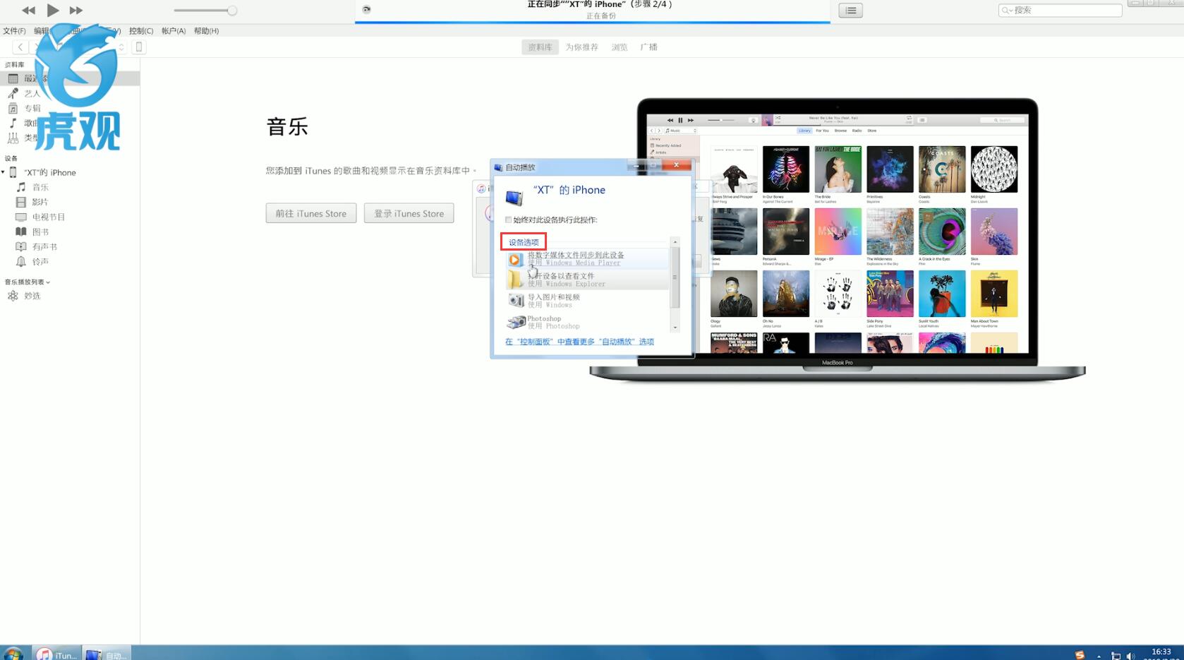Screen dimensions: 1184x660
Task: Open the 帮助(H) menu
Action: click(206, 31)
